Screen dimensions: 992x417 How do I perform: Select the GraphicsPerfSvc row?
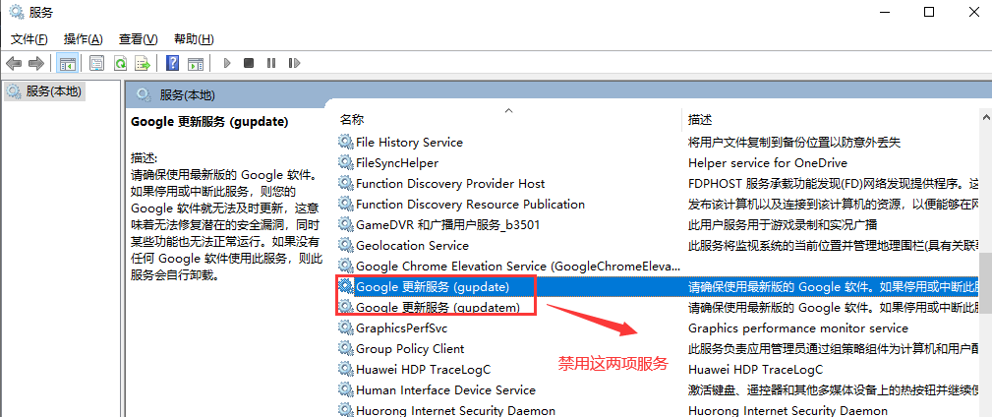[x=658, y=328]
